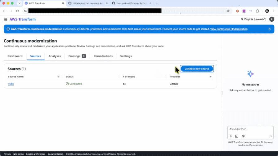Open the user account avatar in AWS Transform
The image size is (278, 156).
271,19
